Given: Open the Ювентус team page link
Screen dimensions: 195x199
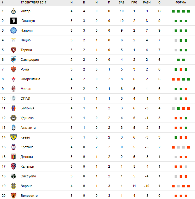Looking at the screenshot, I should click(27, 21).
